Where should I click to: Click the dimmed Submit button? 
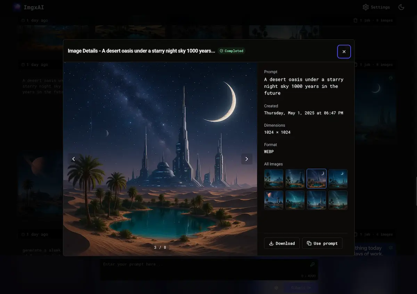[301, 288]
